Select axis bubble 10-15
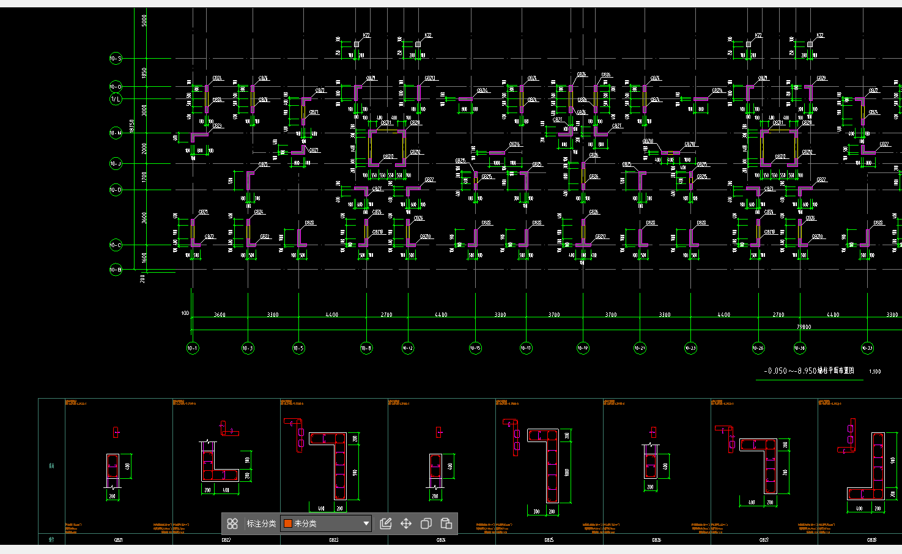This screenshot has width=902, height=554. point(475,348)
